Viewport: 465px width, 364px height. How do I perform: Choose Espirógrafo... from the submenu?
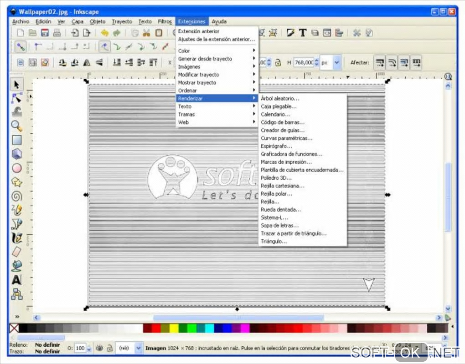[x=303, y=146]
